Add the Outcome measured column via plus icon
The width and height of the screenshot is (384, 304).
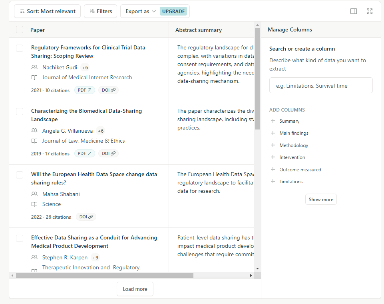pos(273,169)
